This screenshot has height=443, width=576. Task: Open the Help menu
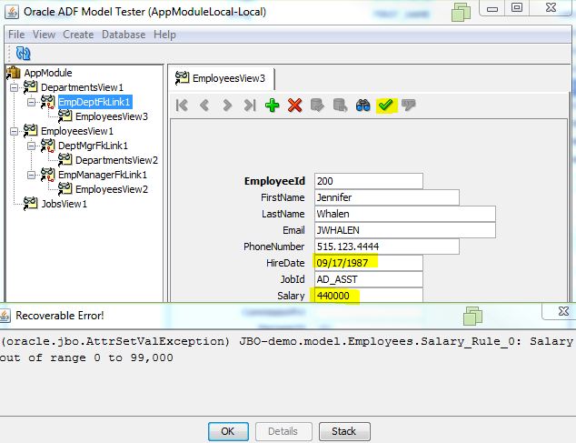coord(164,35)
